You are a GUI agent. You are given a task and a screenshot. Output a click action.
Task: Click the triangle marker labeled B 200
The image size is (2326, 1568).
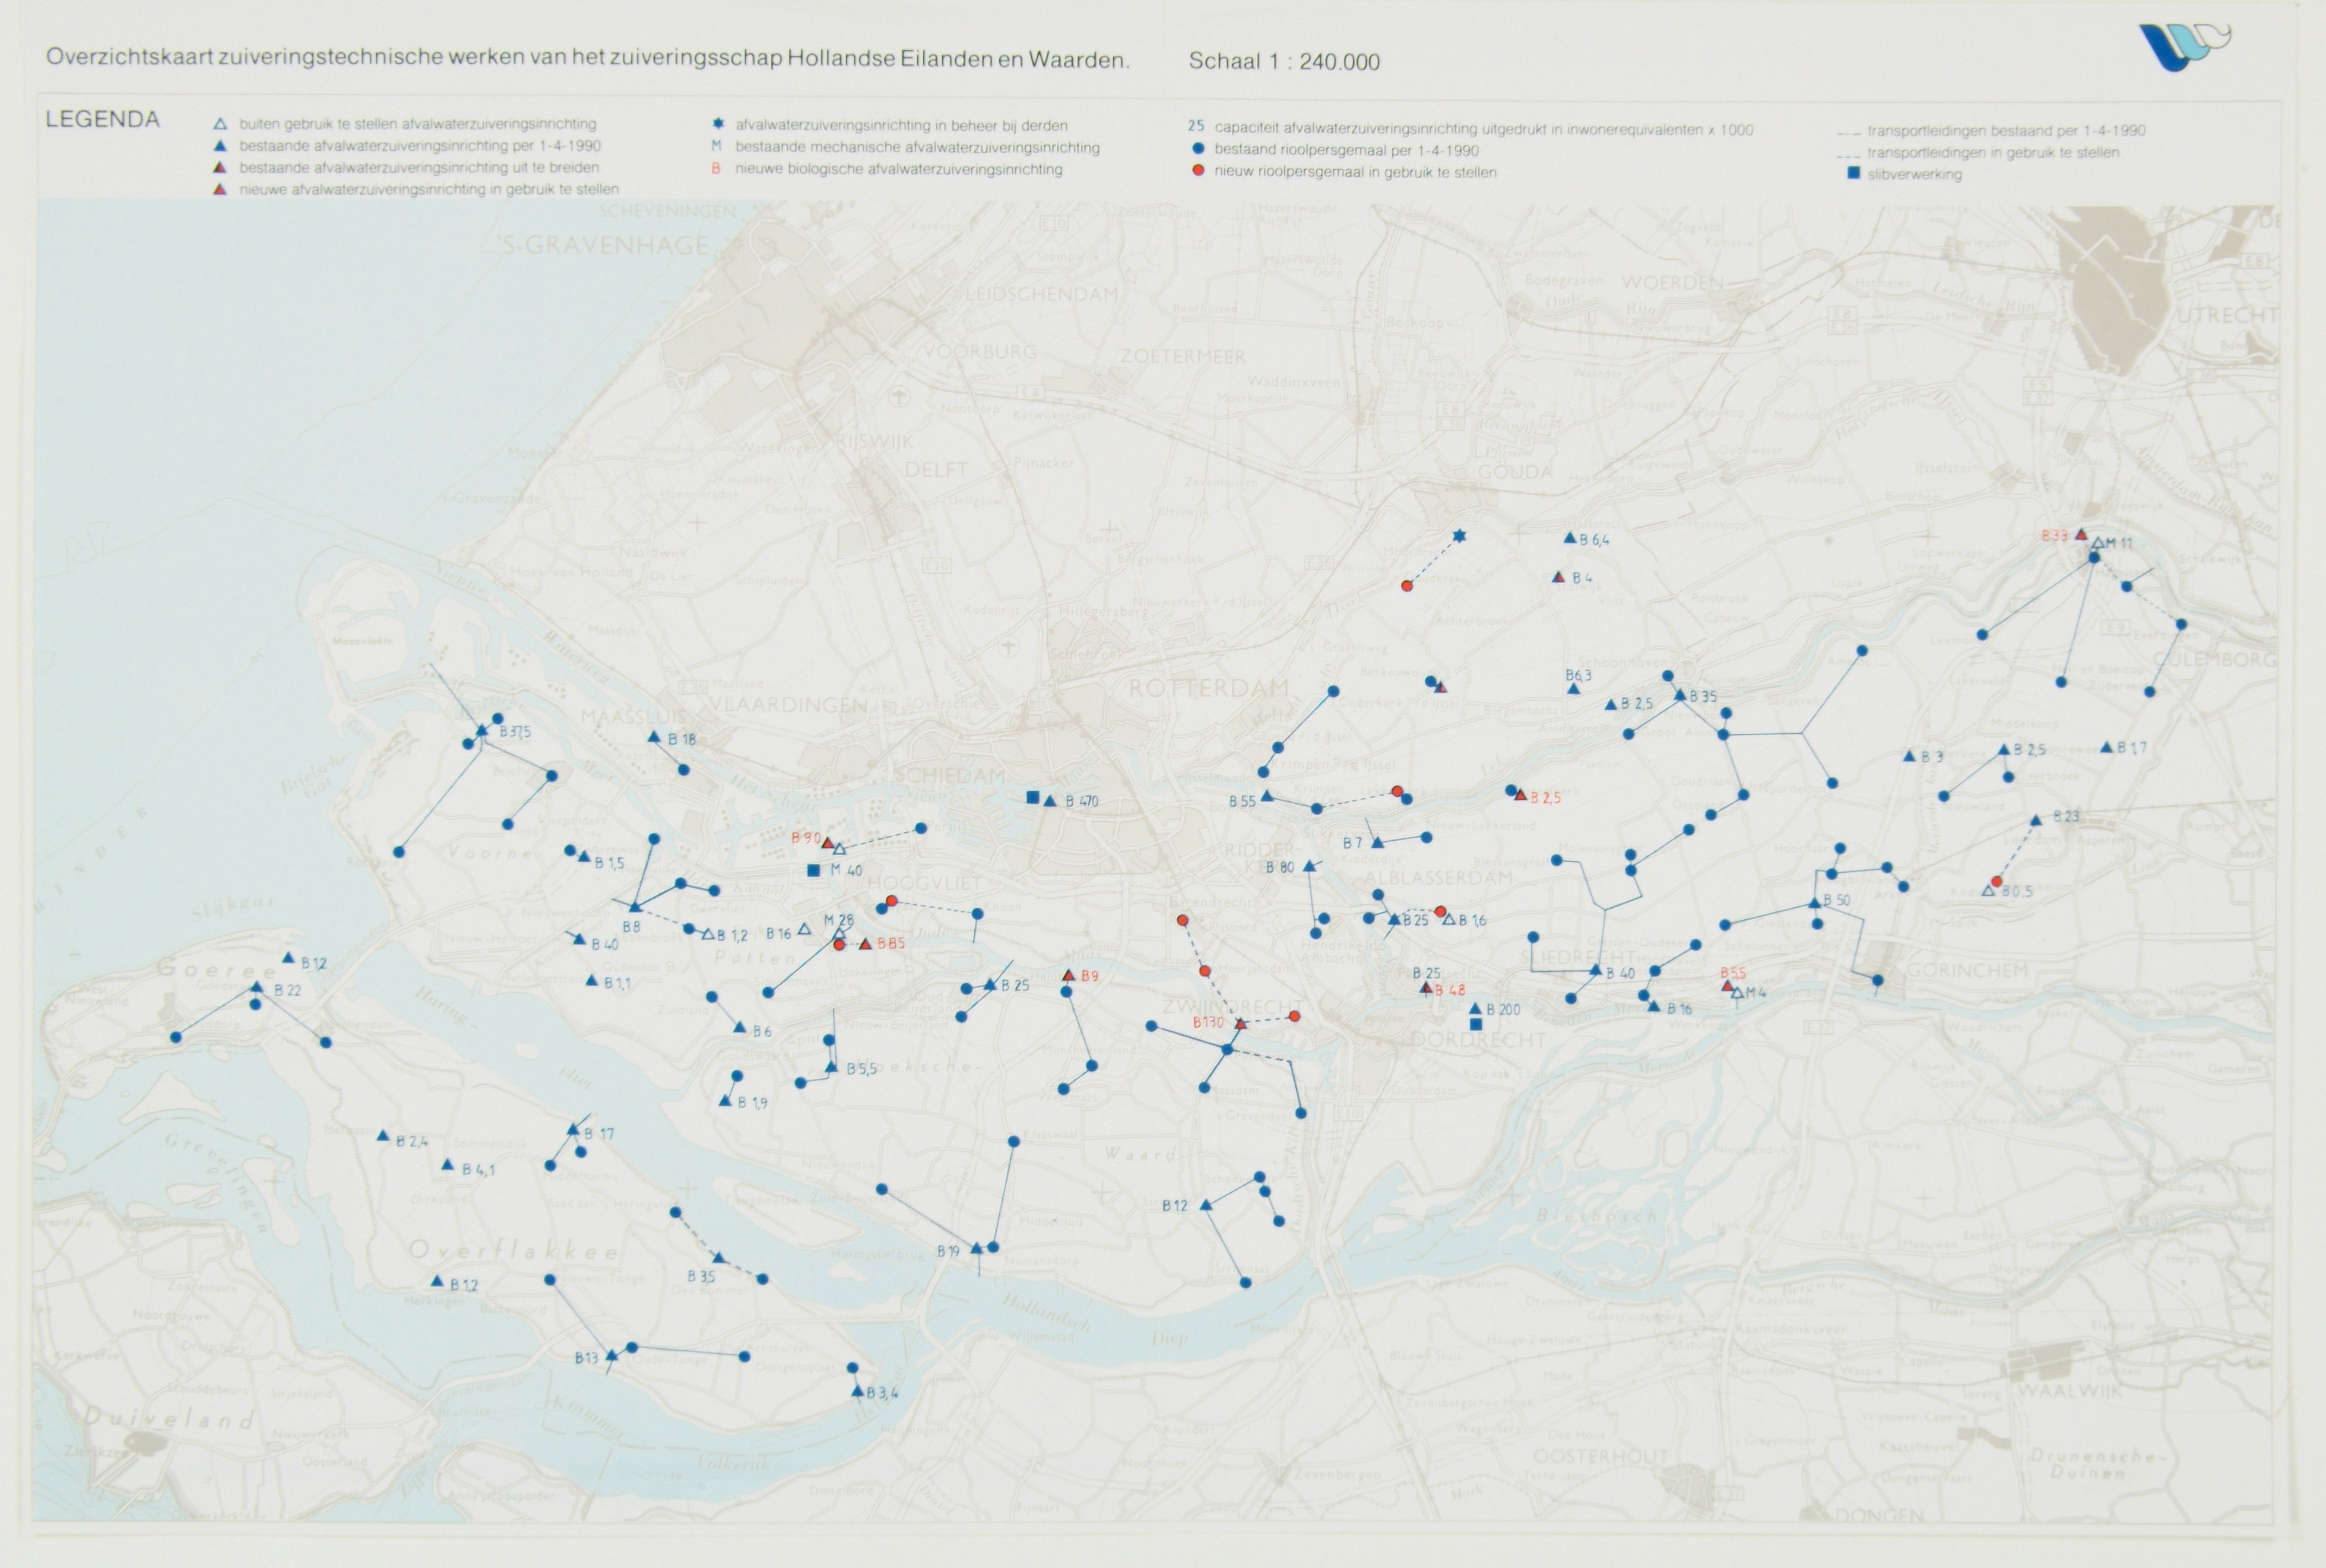coord(1475,1009)
